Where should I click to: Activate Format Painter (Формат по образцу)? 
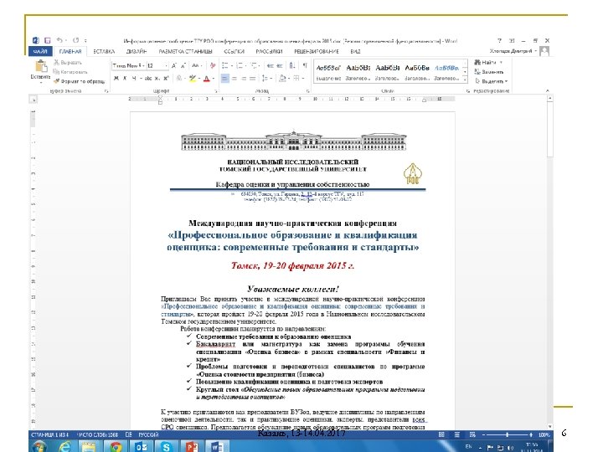[x=80, y=81]
